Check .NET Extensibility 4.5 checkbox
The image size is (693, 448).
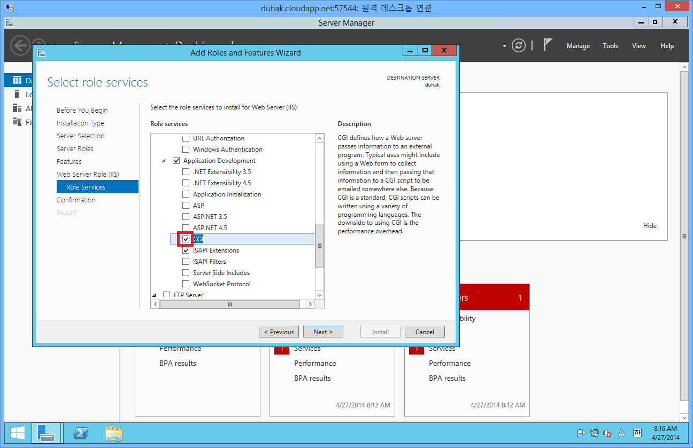tap(186, 183)
